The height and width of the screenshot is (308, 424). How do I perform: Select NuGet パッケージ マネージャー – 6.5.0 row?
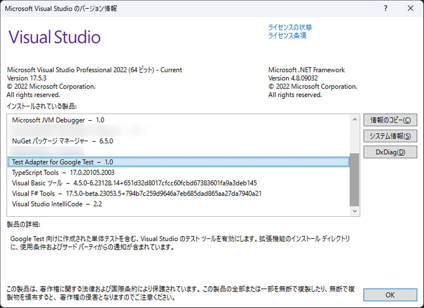tap(178, 141)
